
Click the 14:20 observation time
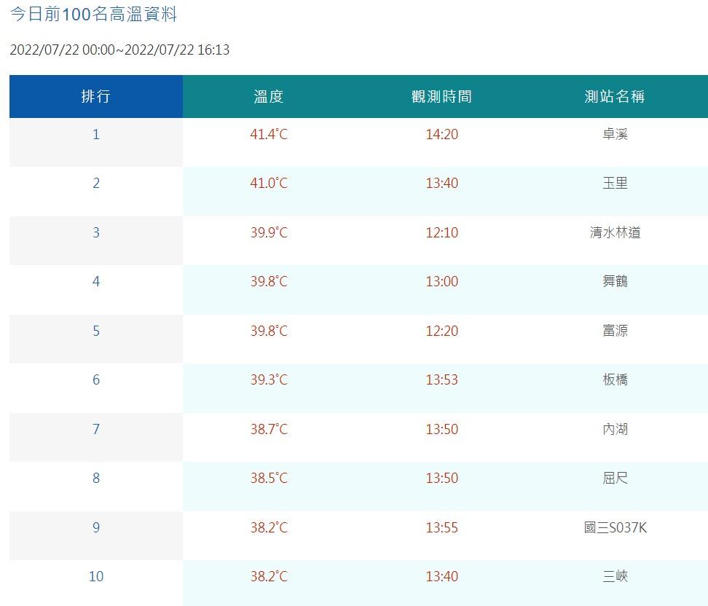pyautogui.click(x=441, y=134)
